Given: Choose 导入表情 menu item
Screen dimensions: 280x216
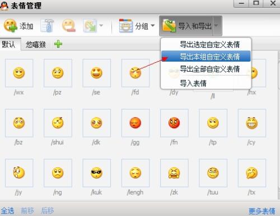Looking at the screenshot, I should (206, 83).
